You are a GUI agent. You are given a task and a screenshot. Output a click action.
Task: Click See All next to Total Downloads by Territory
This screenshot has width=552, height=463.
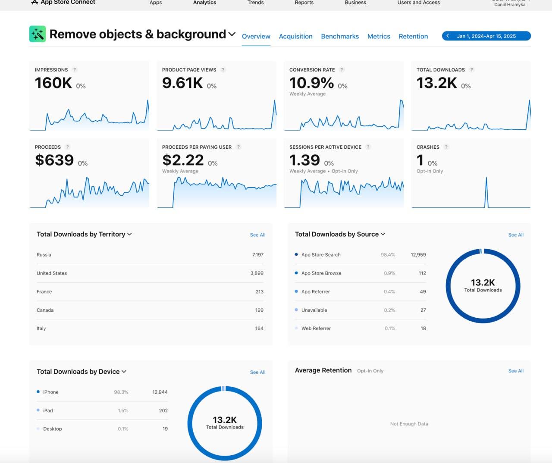[257, 235]
